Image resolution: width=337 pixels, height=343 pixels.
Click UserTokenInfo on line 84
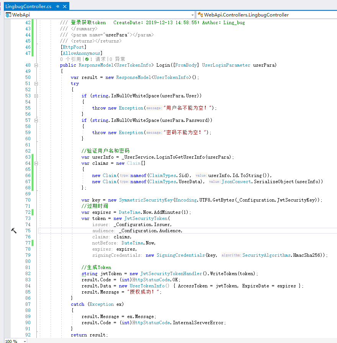pos(147,286)
